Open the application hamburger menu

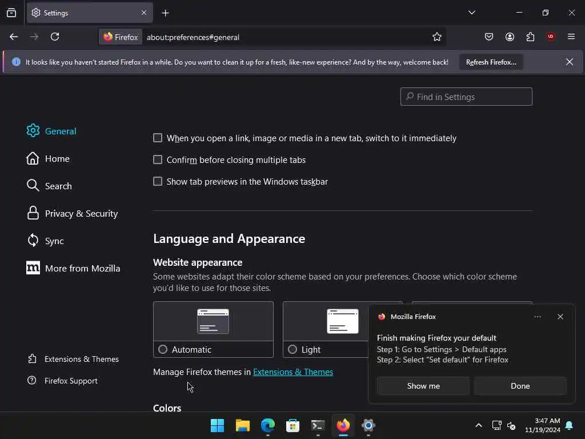pyautogui.click(x=571, y=37)
